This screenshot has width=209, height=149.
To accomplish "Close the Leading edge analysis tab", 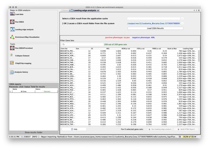I will [x=98, y=10].
